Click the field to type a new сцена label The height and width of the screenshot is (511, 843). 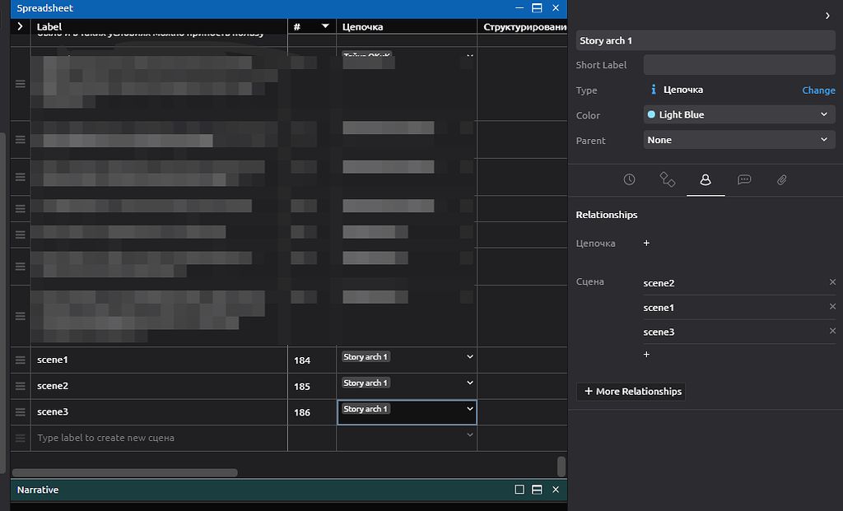coord(123,438)
